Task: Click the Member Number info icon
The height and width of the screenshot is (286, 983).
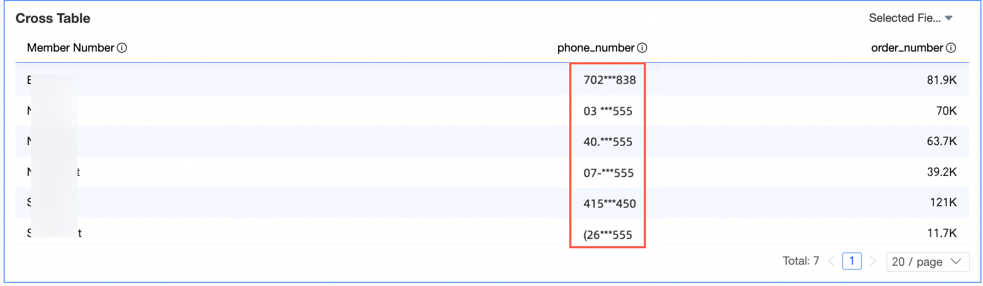Action: pyautogui.click(x=122, y=48)
